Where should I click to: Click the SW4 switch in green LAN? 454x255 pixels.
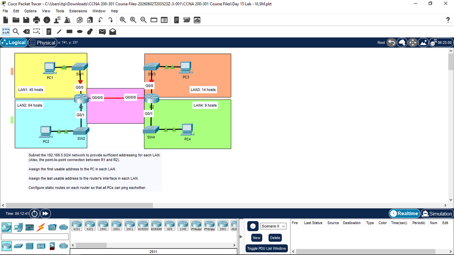tap(151, 130)
